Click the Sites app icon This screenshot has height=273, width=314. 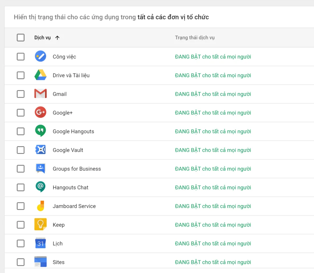point(40,261)
